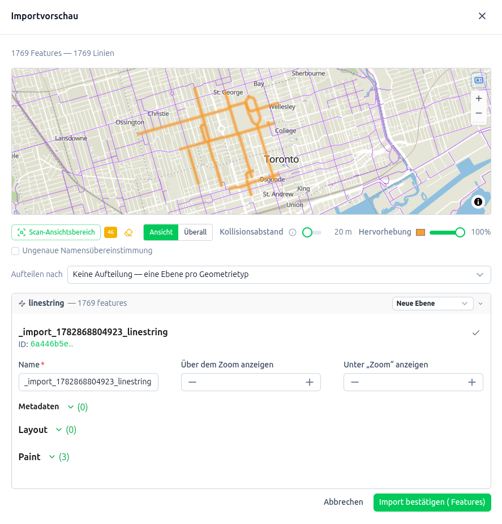Click Import bestätigen button

click(432, 503)
